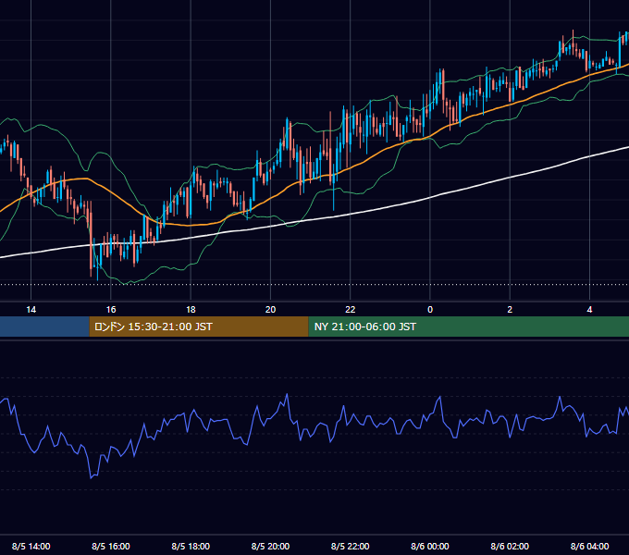Click the '8/5 22:00' date label
This screenshot has width=629, height=555.
tap(351, 546)
